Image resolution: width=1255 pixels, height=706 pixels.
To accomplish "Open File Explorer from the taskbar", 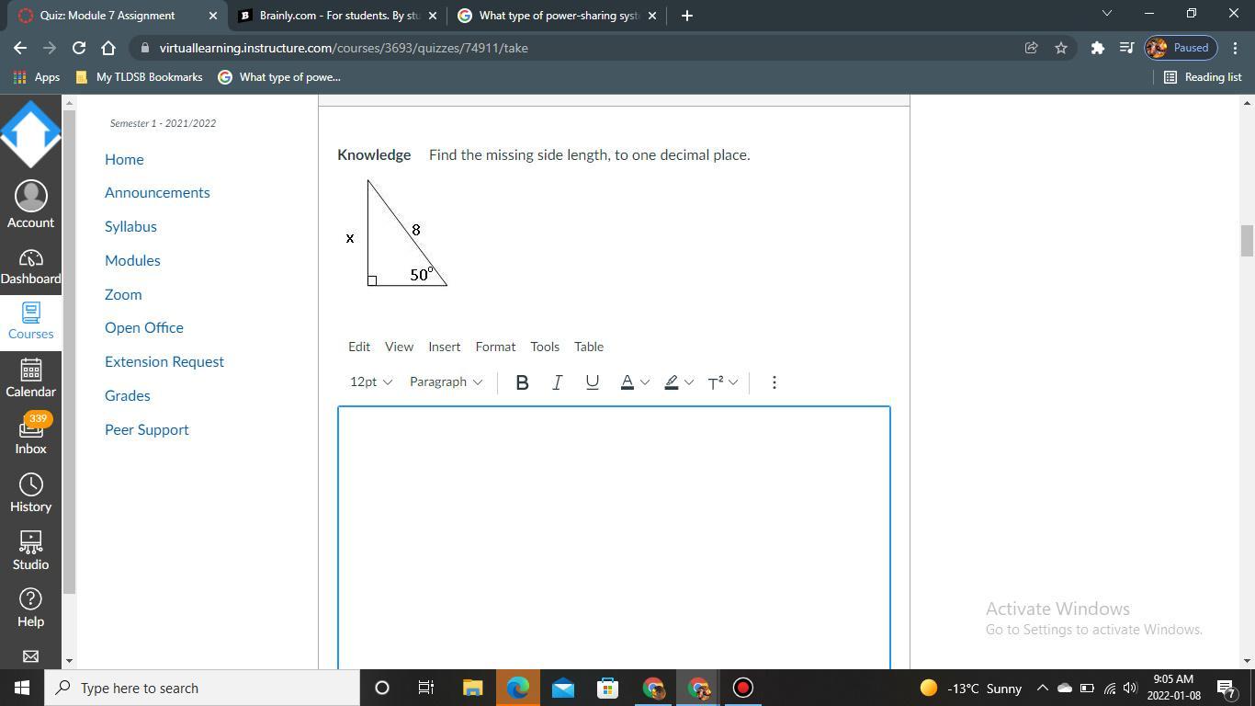I will 472,688.
